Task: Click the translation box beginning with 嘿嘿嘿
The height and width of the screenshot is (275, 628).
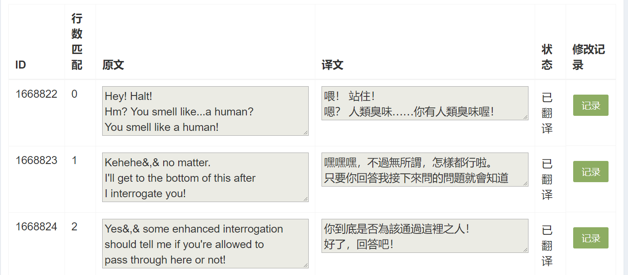Action: [x=425, y=169]
